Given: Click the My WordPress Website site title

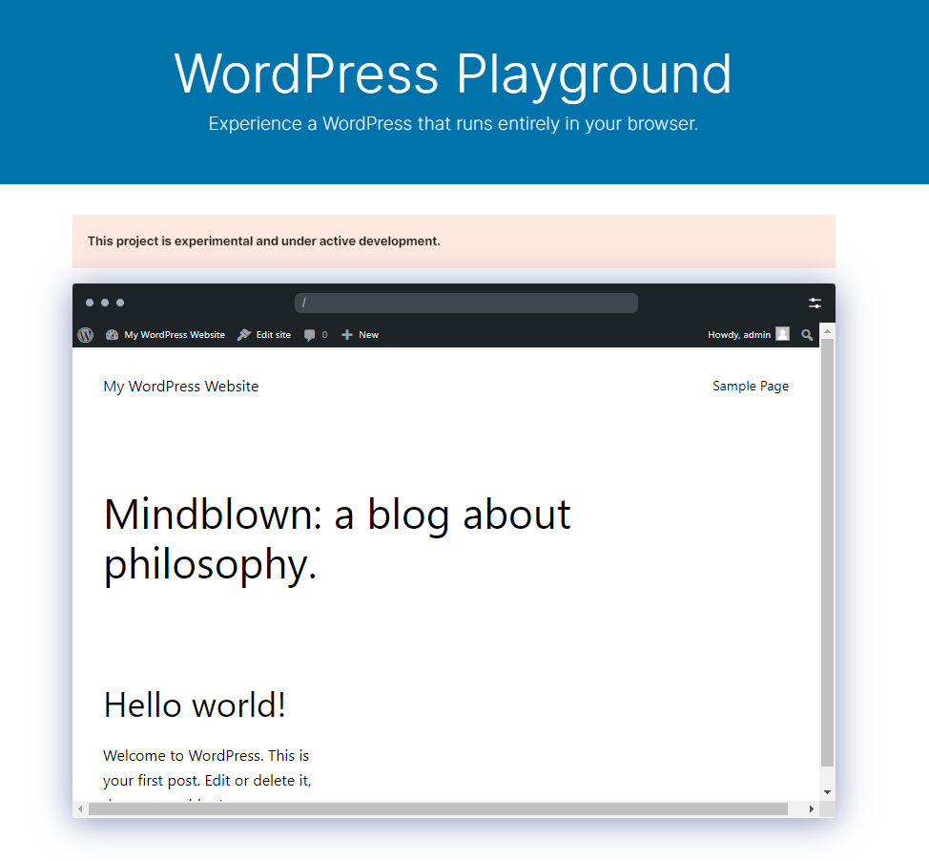Looking at the screenshot, I should point(181,387).
